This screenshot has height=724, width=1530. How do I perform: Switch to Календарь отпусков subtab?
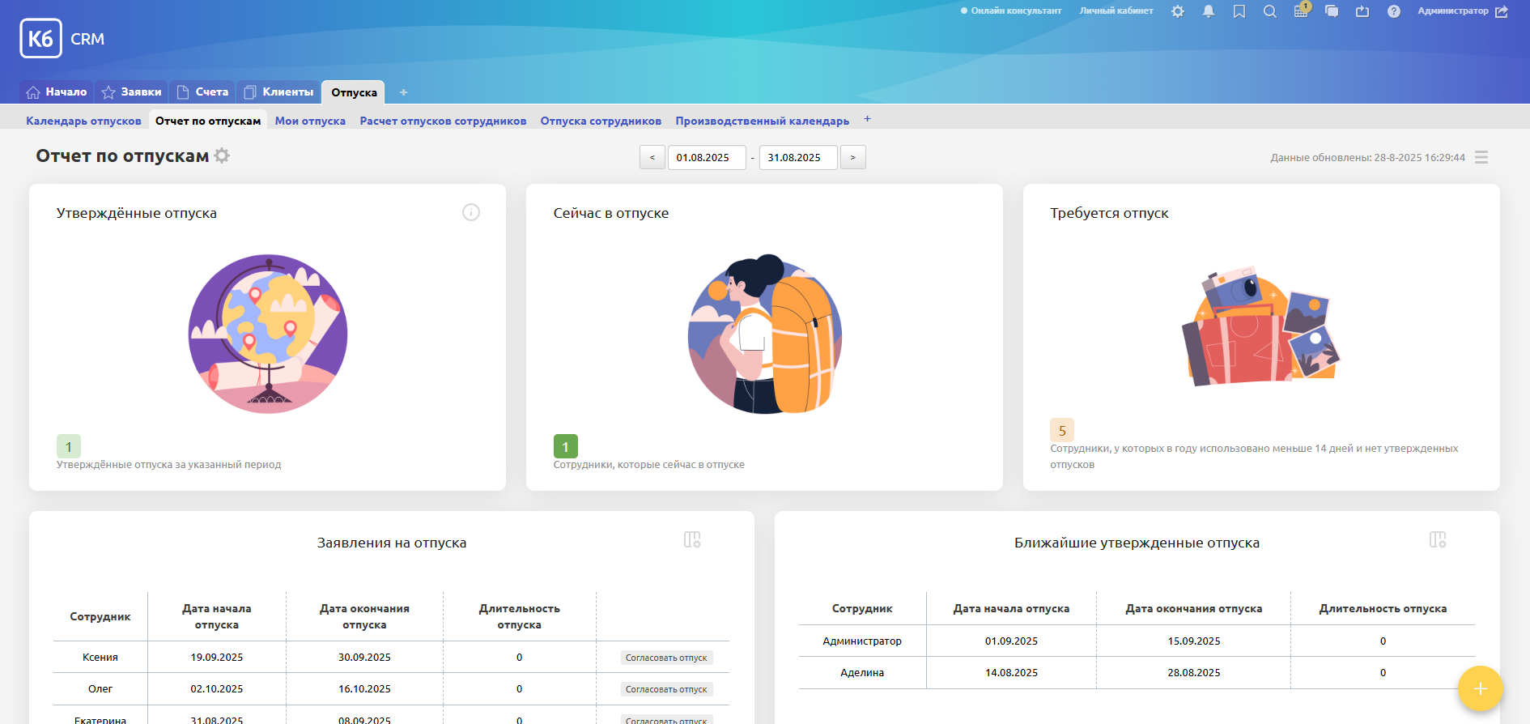click(83, 121)
